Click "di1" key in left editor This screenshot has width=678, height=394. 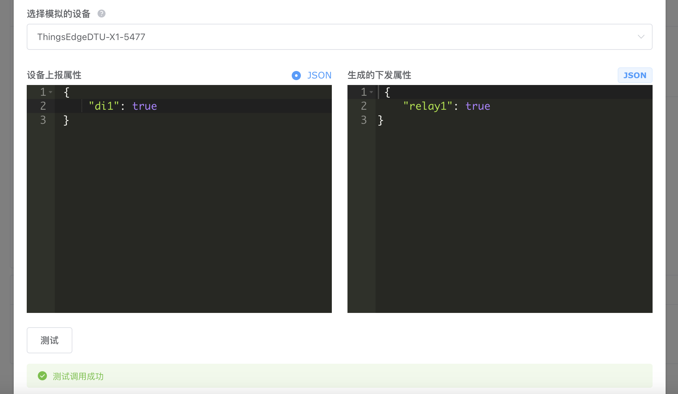tap(104, 106)
